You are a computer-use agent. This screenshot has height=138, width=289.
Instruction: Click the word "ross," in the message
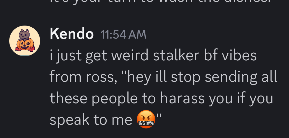tap(101, 77)
